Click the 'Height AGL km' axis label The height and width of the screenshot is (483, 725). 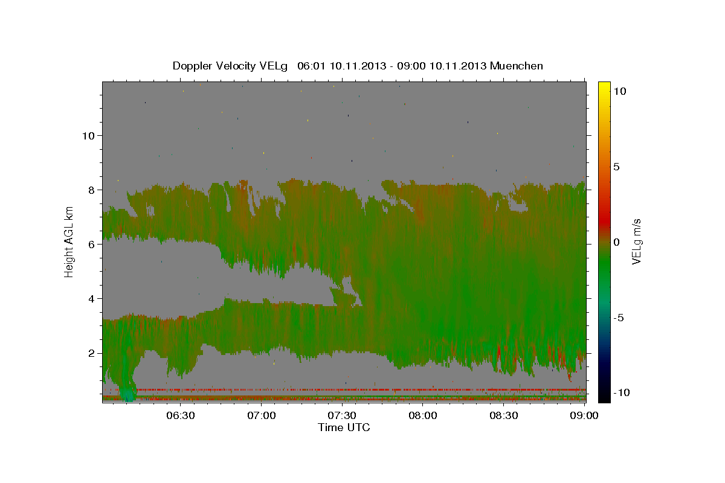69,241
